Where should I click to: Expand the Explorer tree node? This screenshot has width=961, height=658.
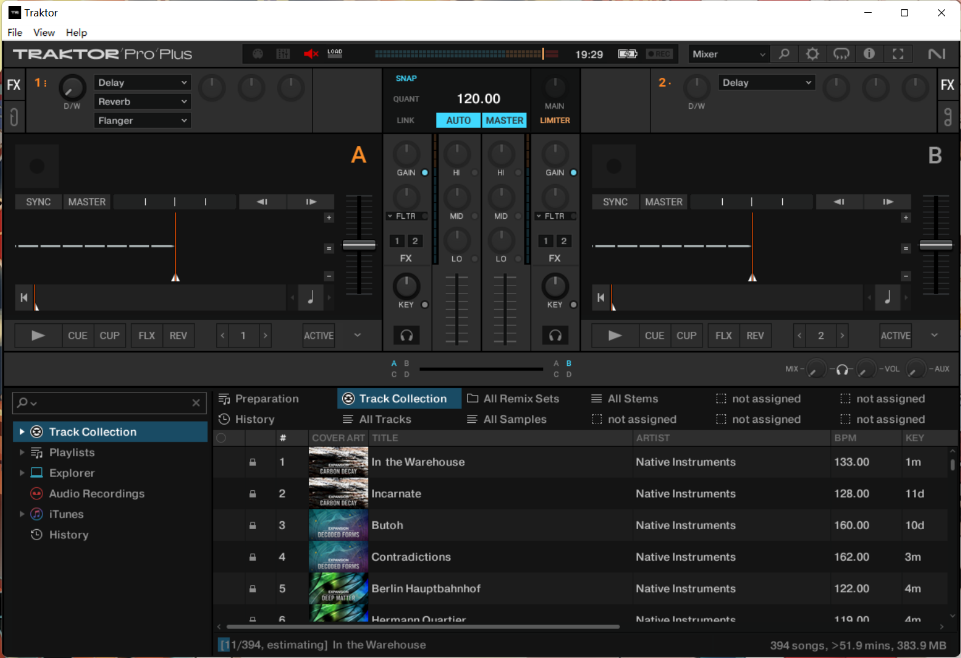22,473
